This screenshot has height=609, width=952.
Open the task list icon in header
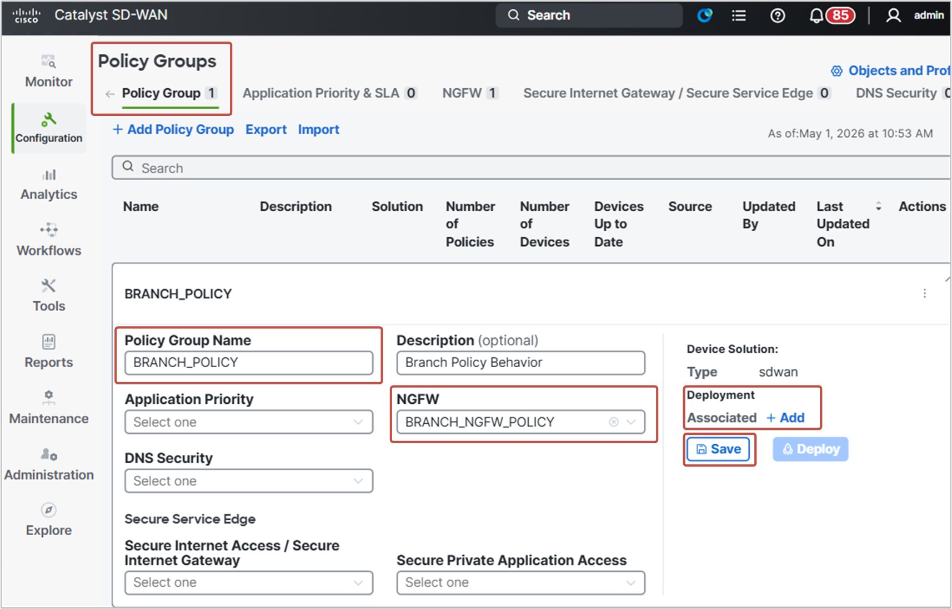point(739,16)
